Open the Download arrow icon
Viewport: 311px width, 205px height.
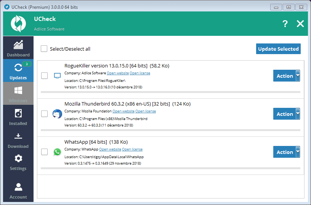18,136
